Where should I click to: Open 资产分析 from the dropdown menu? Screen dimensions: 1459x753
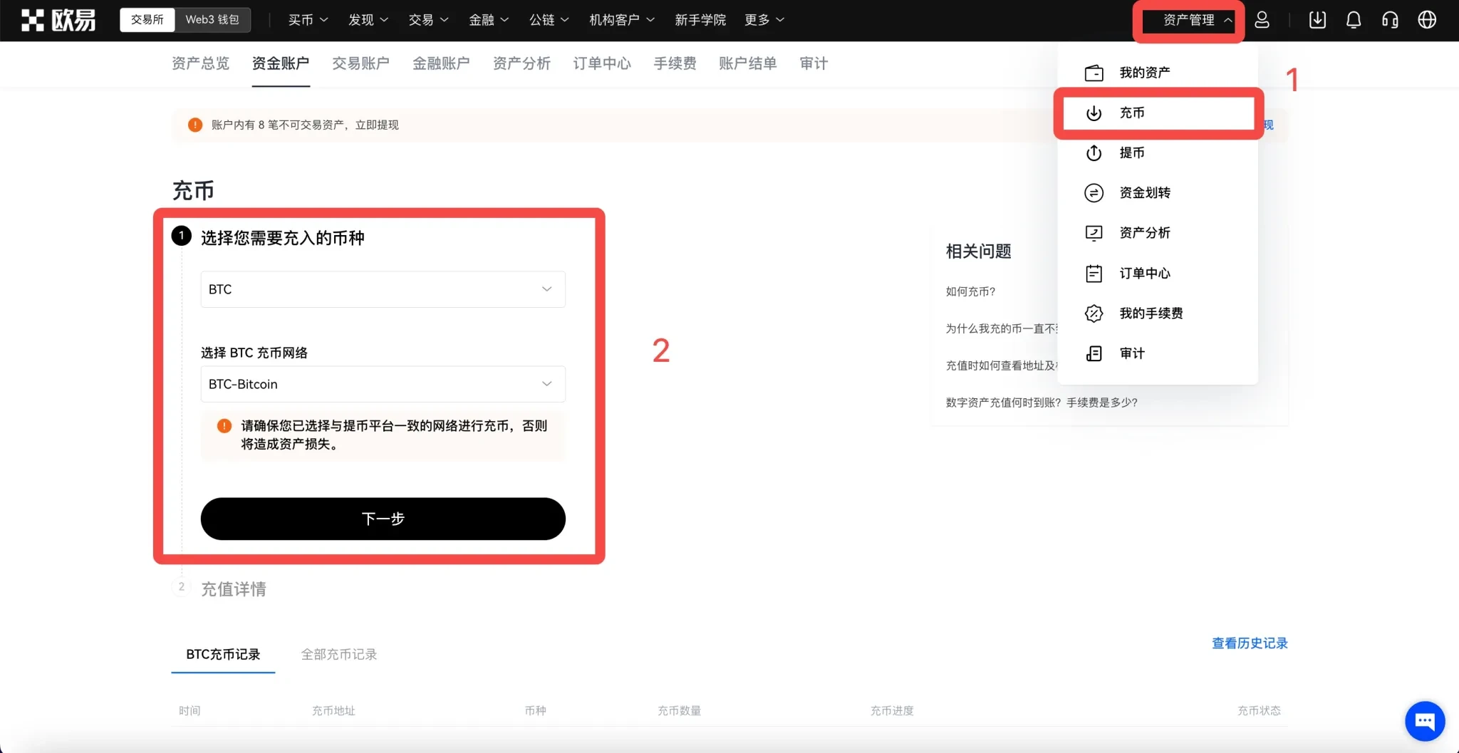[x=1144, y=232]
